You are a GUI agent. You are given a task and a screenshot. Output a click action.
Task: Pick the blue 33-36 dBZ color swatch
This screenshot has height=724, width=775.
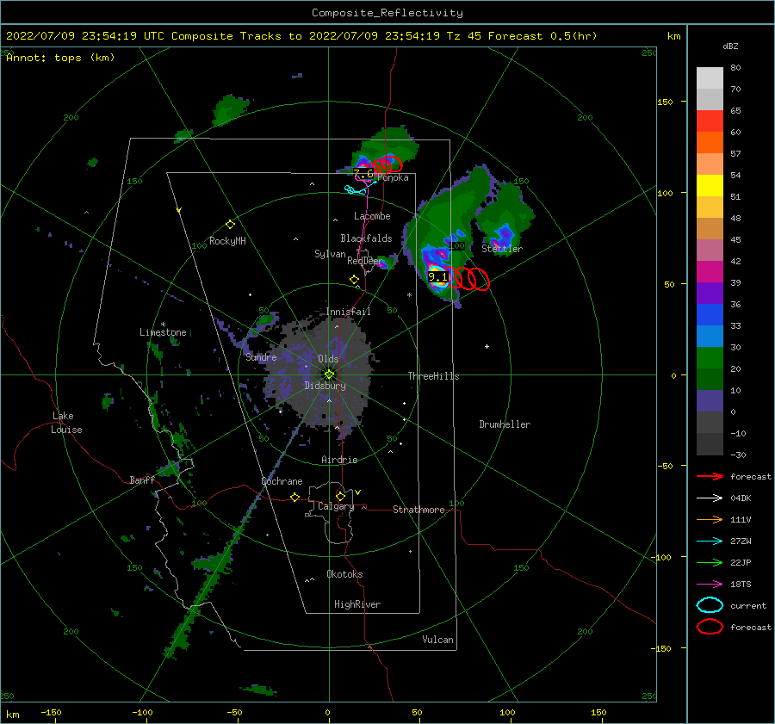click(x=710, y=315)
